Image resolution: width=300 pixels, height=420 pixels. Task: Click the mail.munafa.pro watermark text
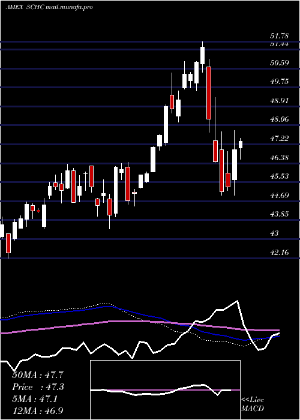(x=69, y=7)
